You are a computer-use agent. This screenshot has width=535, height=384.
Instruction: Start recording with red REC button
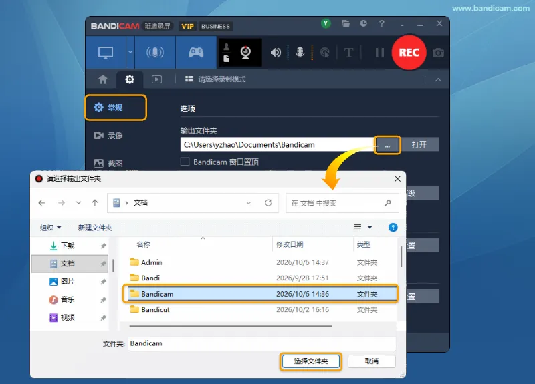pyautogui.click(x=409, y=53)
